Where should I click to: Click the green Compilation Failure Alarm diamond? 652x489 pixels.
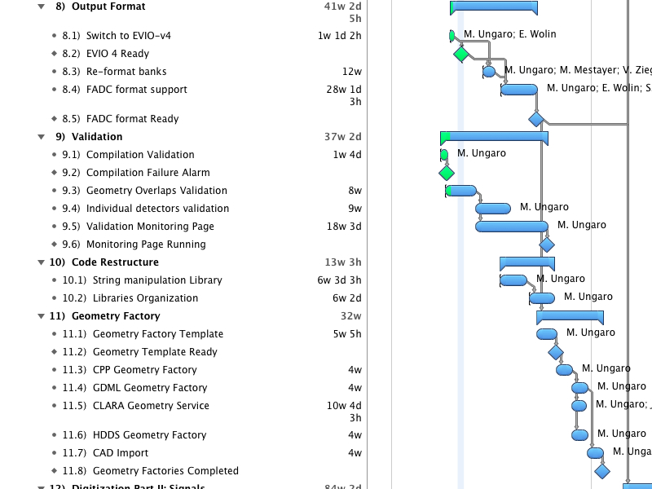[x=447, y=173]
